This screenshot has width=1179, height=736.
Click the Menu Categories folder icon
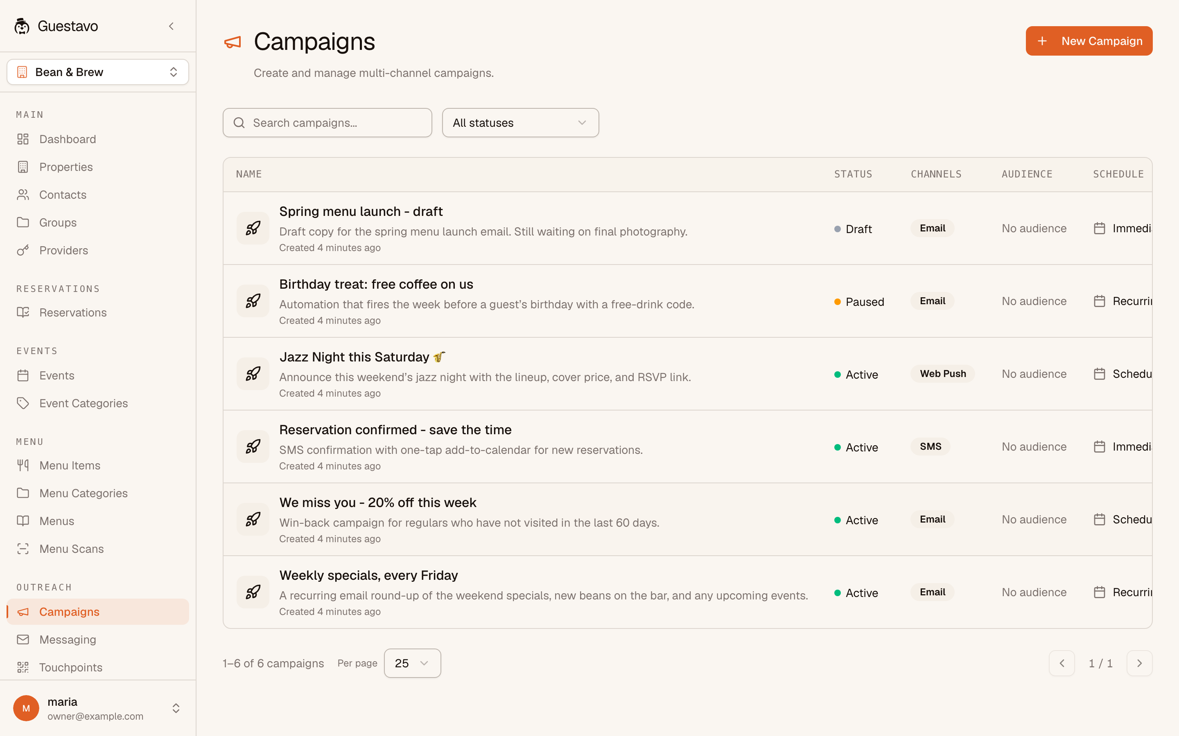click(23, 493)
